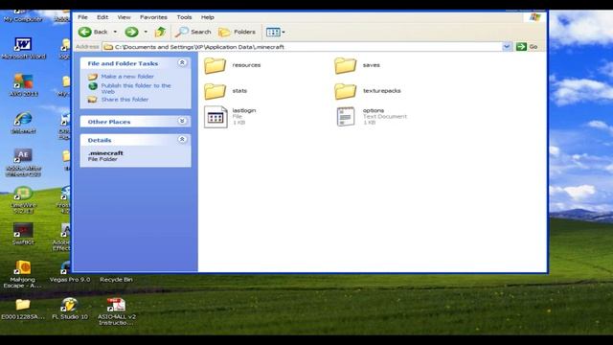Image resolution: width=613 pixels, height=345 pixels.
Task: Go up one folder level
Action: click(160, 32)
